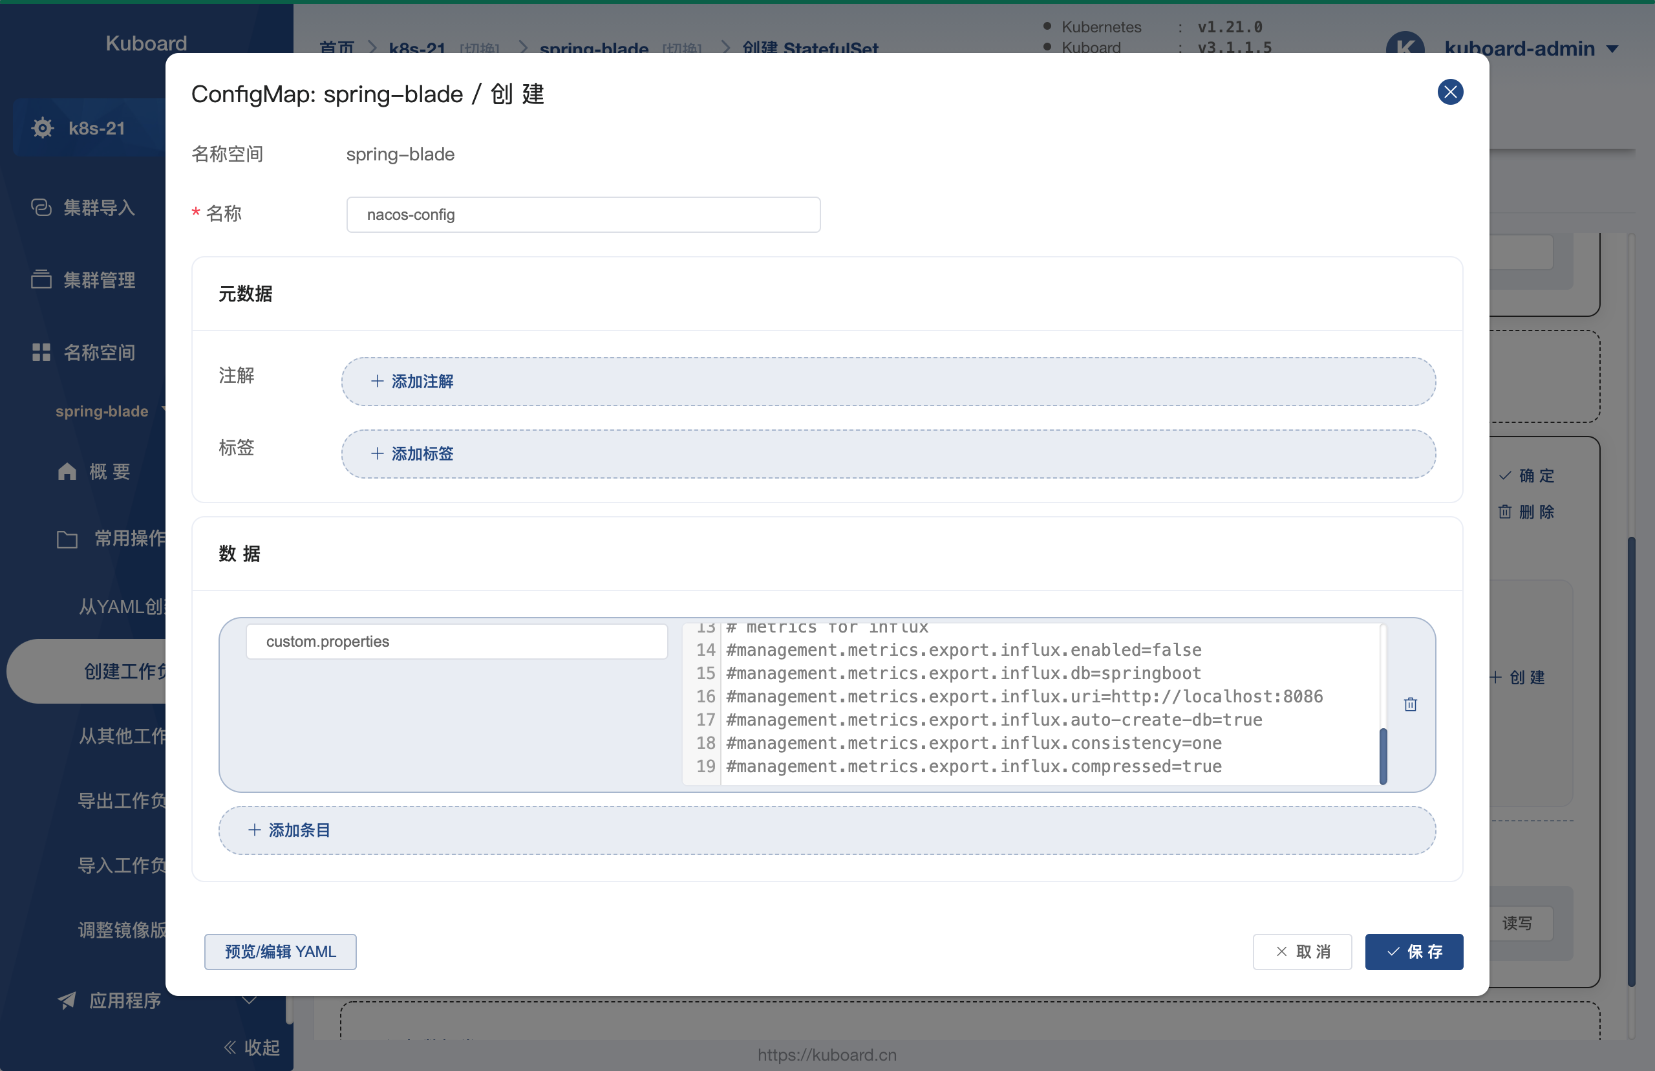The image size is (1655, 1071).
Task: Click the plus icon in 添加注解
Action: [378, 381]
